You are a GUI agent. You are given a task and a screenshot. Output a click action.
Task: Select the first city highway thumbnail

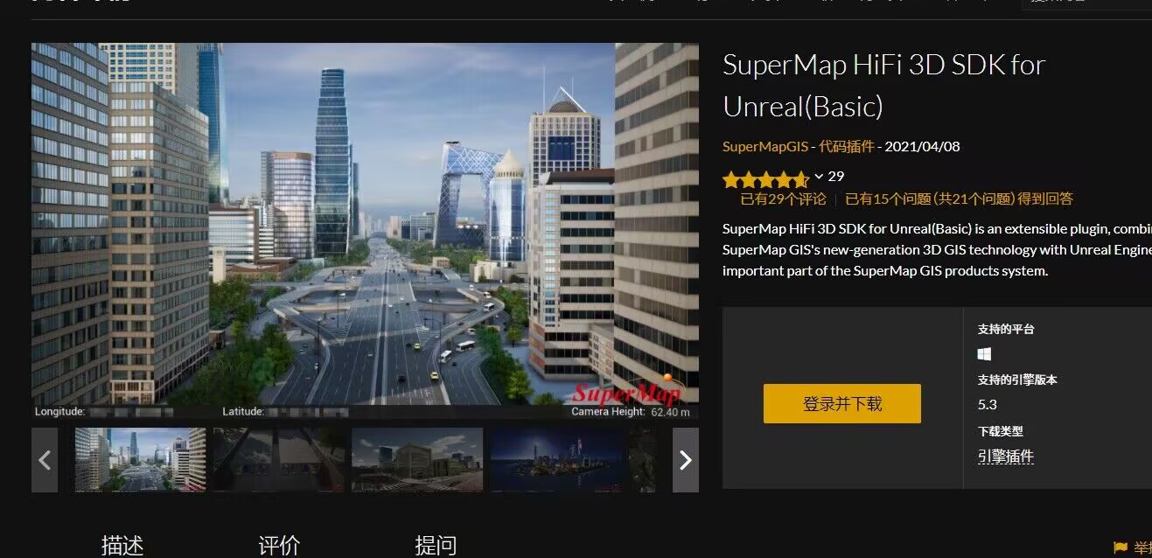coord(140,460)
